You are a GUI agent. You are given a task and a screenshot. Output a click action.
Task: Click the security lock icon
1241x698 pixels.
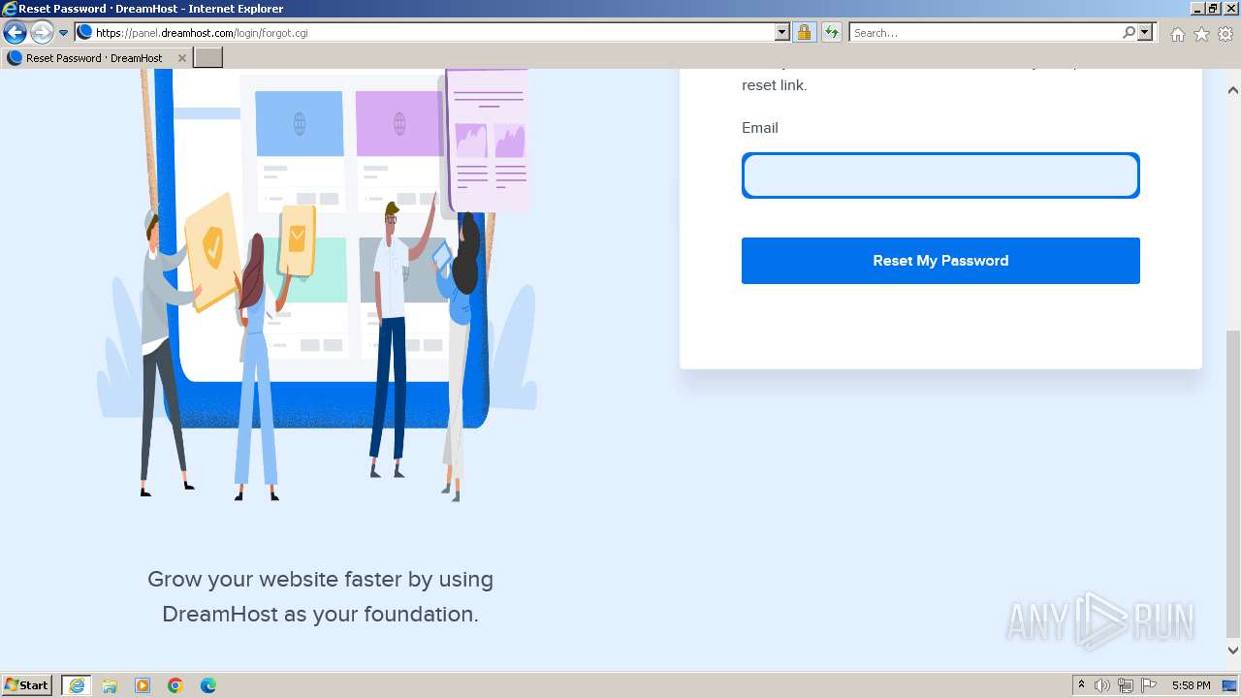tap(804, 33)
